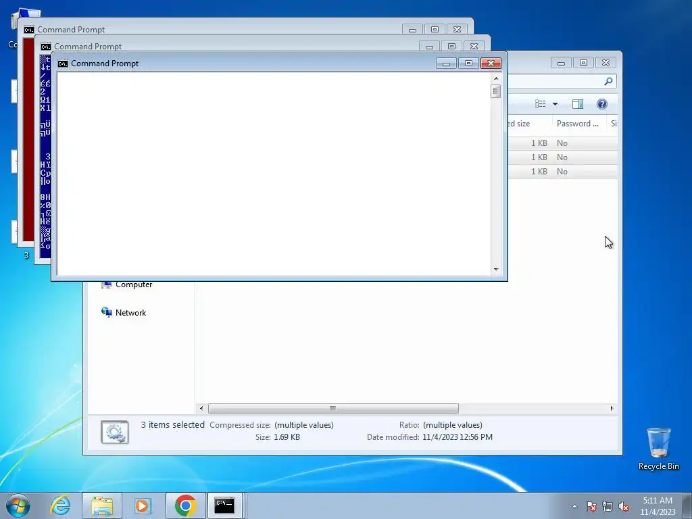Image resolution: width=692 pixels, height=519 pixels.
Task: Open the Action Center flag icon
Action: 591,506
